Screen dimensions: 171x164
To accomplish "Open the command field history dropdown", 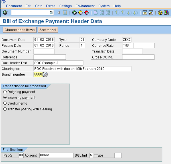I will click(51, 13).
